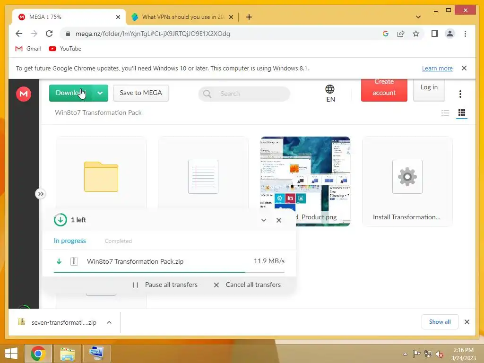Reload the page
The width and height of the screenshot is (484, 363).
pos(49,34)
